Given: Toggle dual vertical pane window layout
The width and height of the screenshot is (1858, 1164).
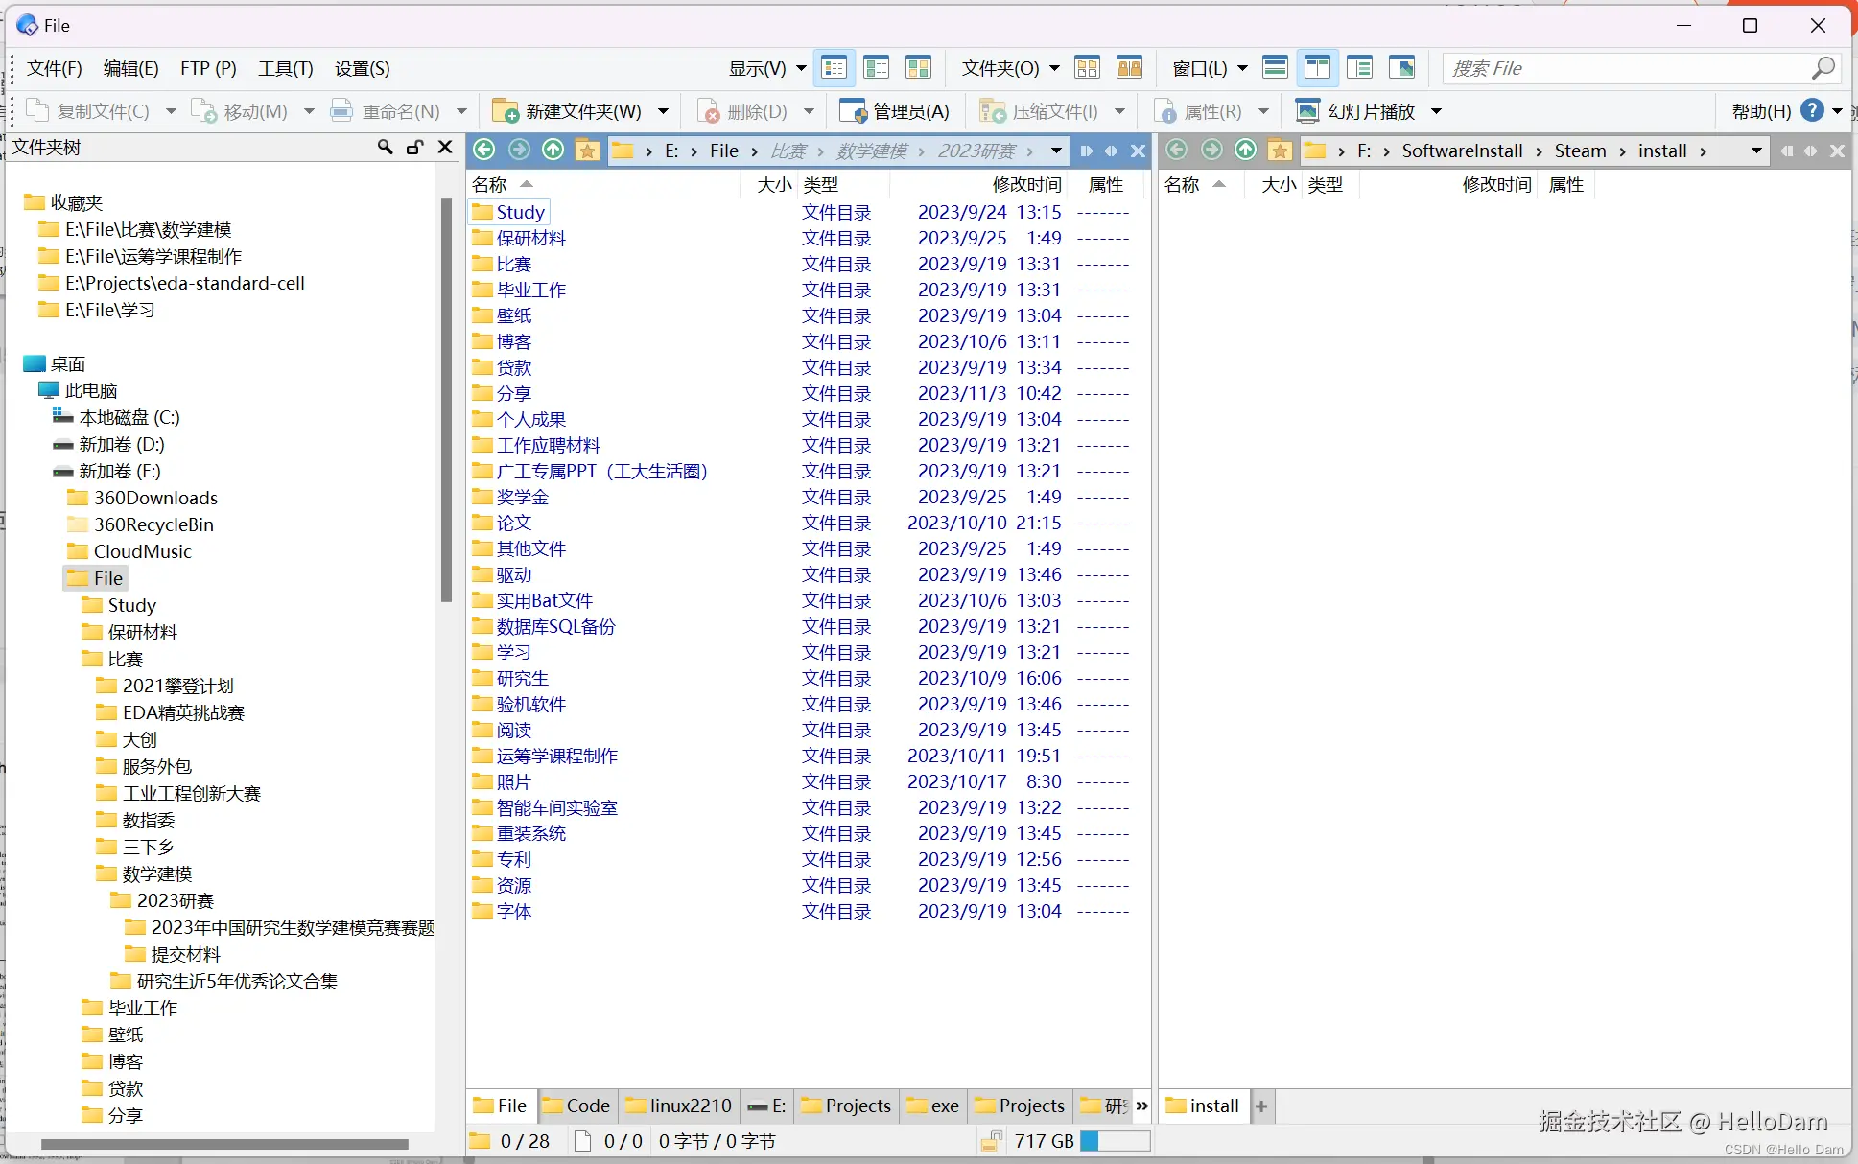Looking at the screenshot, I should point(1317,68).
